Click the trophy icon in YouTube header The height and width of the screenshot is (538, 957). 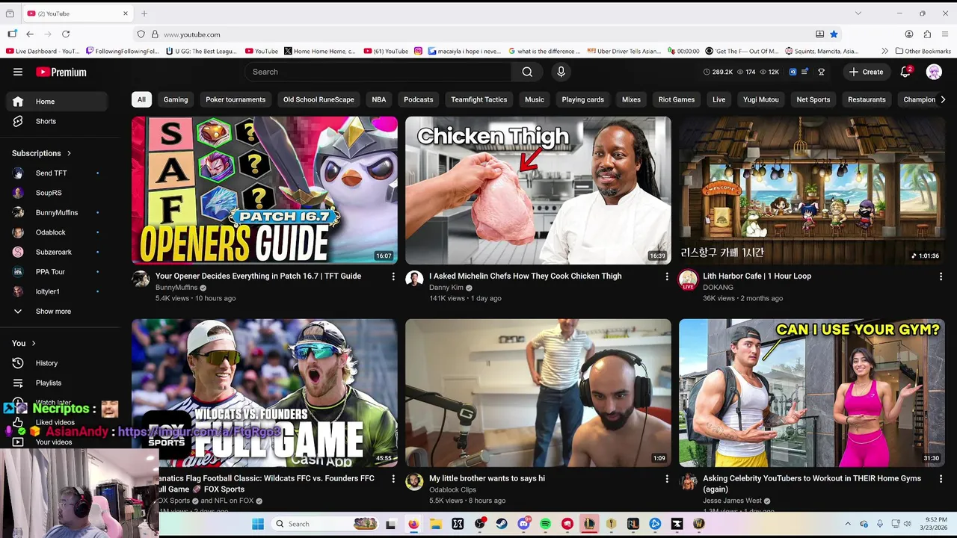coord(821,72)
